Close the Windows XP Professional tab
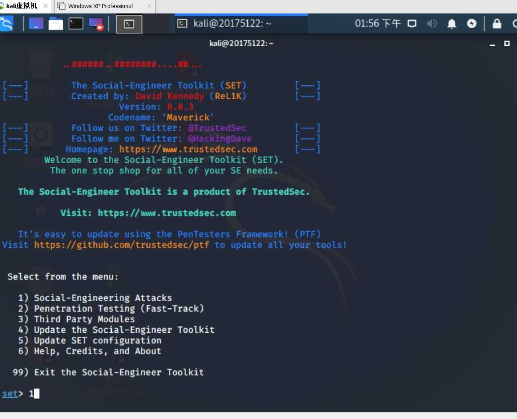 coord(149,5)
